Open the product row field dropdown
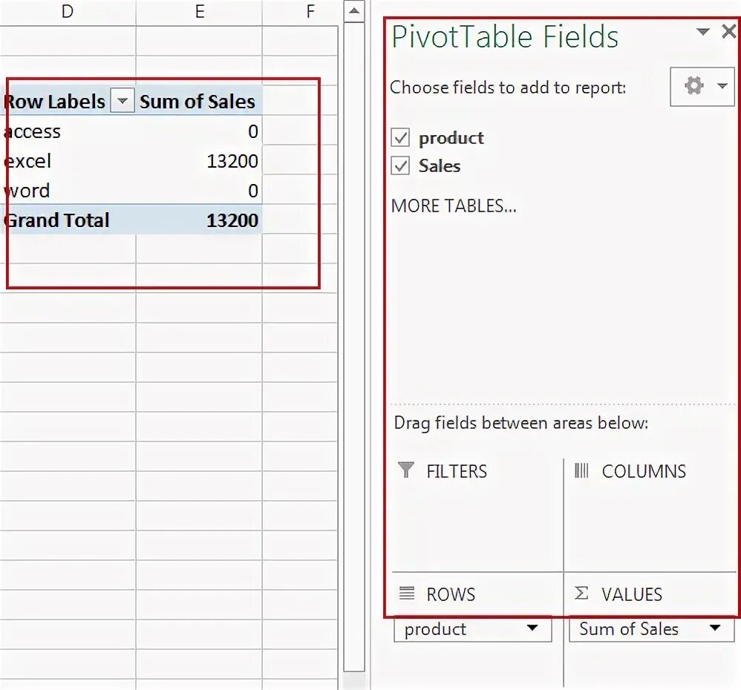Image resolution: width=741 pixels, height=690 pixels. pos(532,629)
